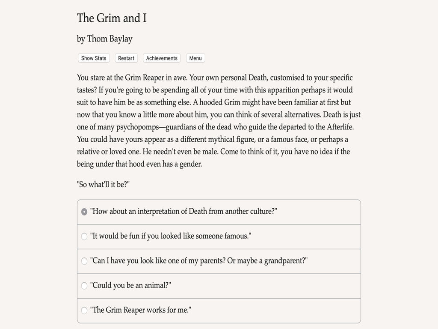
Task: Click the title 'The Grim and I'
Action: tap(112, 18)
